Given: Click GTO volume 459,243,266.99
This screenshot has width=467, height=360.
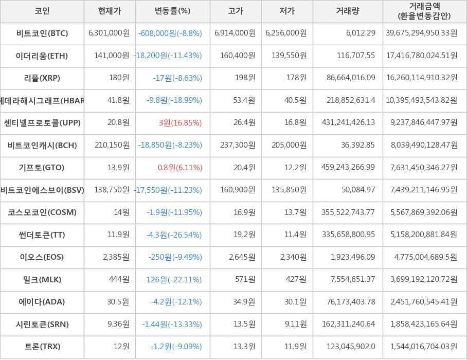Looking at the screenshot, I should 348,167.
